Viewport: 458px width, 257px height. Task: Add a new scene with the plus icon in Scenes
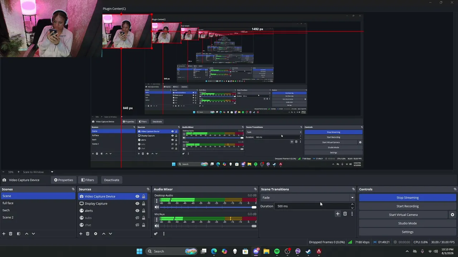coord(4,234)
